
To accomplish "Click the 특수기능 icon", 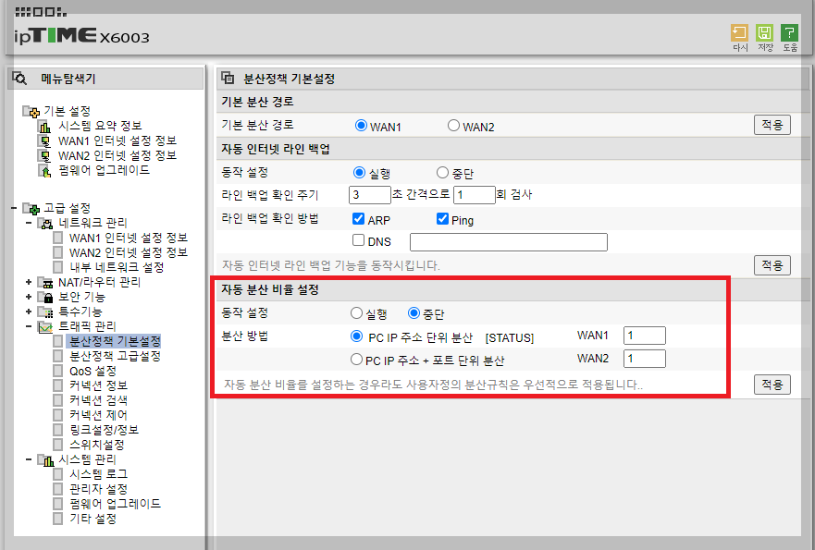I will (x=45, y=312).
